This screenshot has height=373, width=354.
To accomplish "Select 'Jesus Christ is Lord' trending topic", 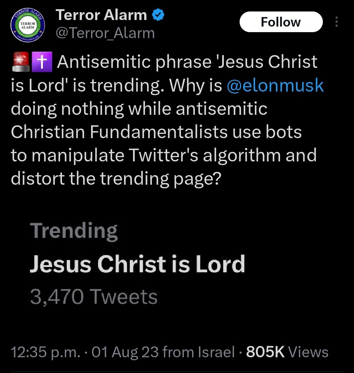I will point(137,264).
